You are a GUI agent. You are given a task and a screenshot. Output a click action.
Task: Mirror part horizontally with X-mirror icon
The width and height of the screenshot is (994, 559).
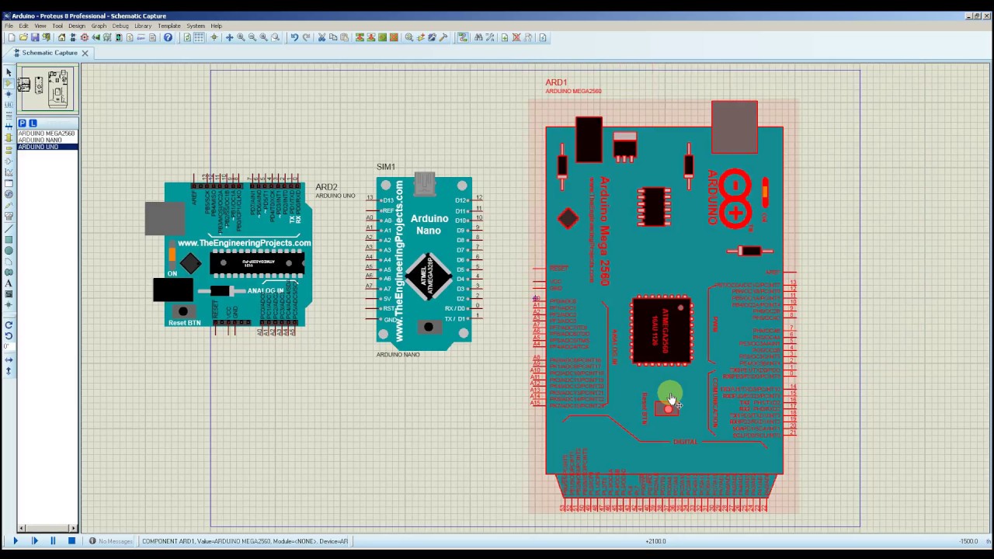pyautogui.click(x=9, y=360)
